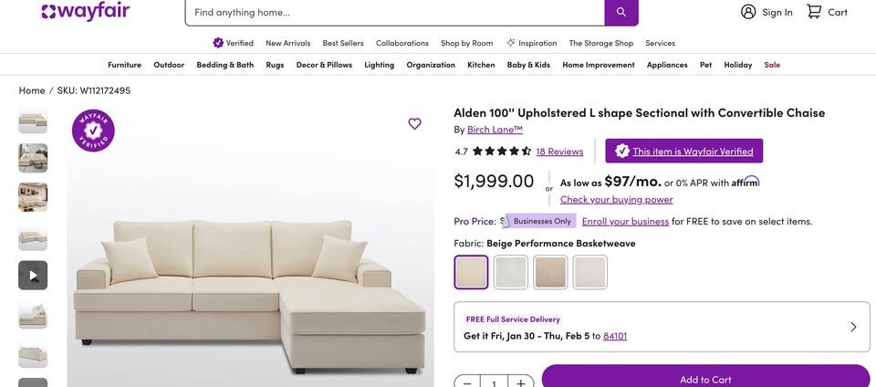Select the Beige Performance Basketweave swatch
This screenshot has width=876, height=387.
coord(472,272)
